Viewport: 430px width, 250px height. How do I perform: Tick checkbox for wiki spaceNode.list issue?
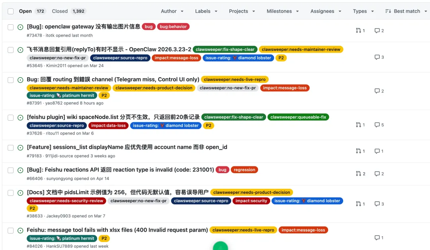tap(10, 117)
